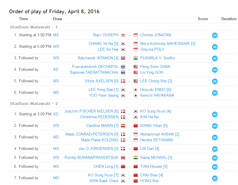Image resolution: width=238 pixels, height=185 pixels.
Task: Open VS icon for Buranaprasertsuk versus Nehwal
Action: pos(215,158)
